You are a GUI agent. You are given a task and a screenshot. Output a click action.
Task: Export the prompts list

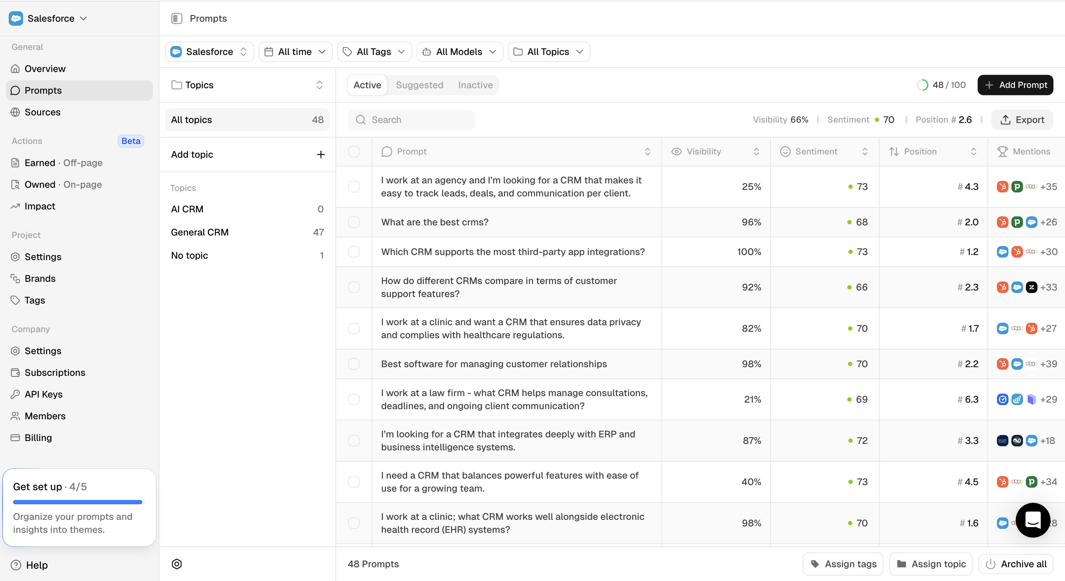(1022, 120)
